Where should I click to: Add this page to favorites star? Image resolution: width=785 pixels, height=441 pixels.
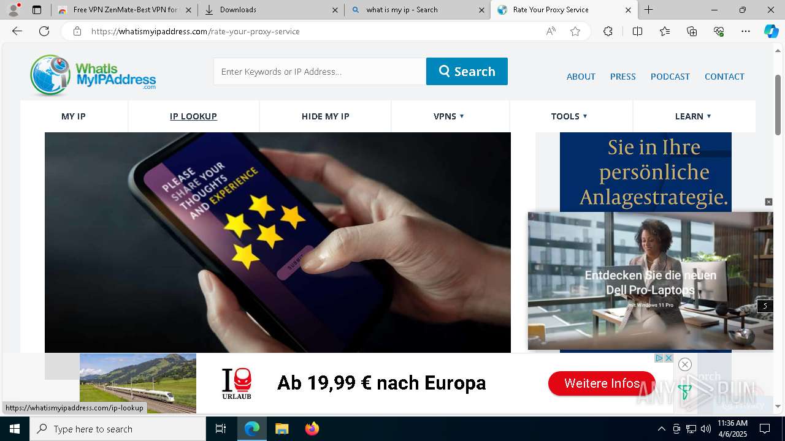click(x=575, y=31)
